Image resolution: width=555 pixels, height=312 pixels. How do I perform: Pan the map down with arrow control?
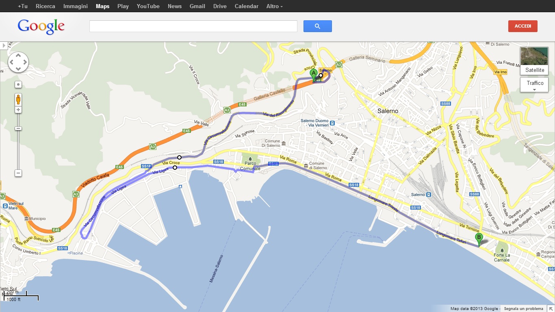pyautogui.click(x=18, y=69)
